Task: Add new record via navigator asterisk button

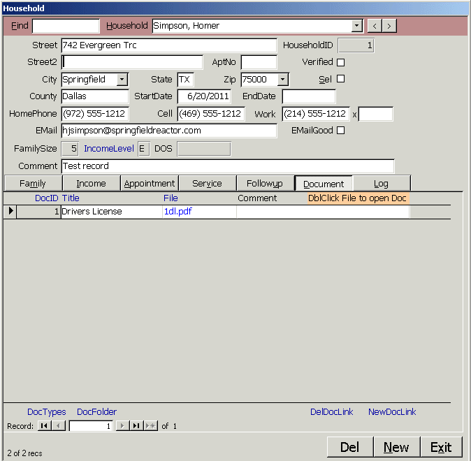Action: coord(151,426)
